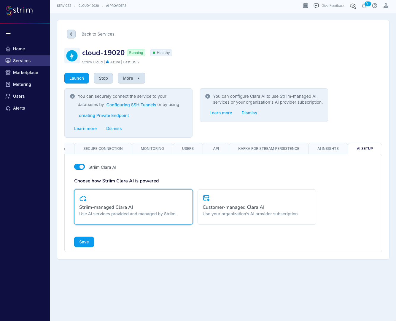The image size is (396, 321).
Task: Click the "East US 2" region text
Action: pyautogui.click(x=131, y=62)
